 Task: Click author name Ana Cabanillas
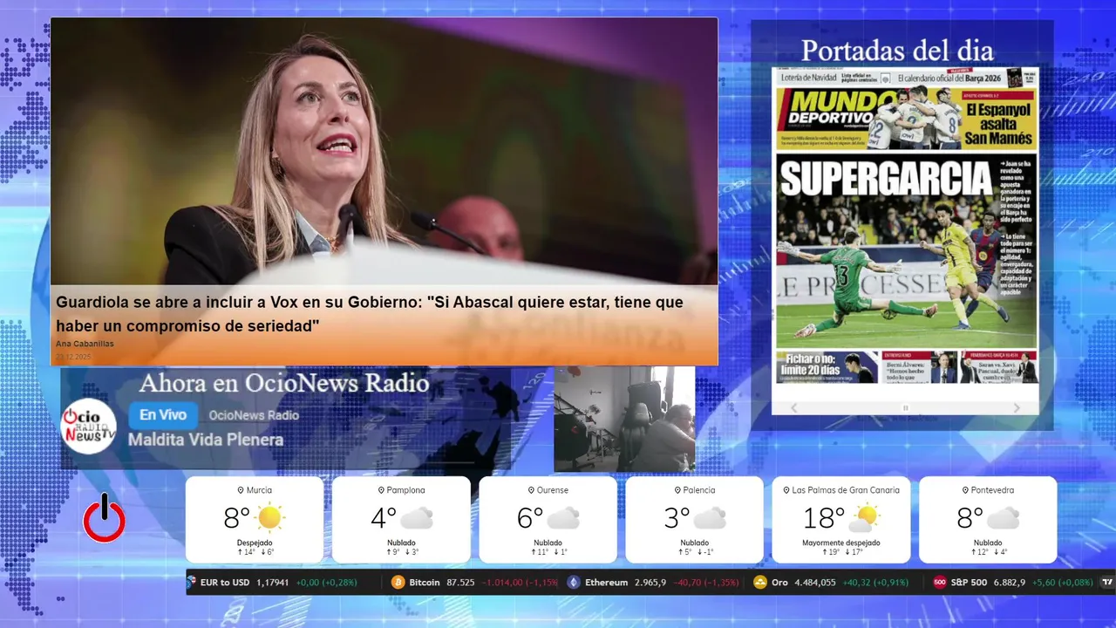pyautogui.click(x=85, y=344)
